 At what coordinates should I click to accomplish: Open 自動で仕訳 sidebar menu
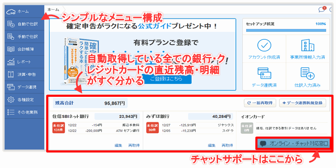point(24,24)
